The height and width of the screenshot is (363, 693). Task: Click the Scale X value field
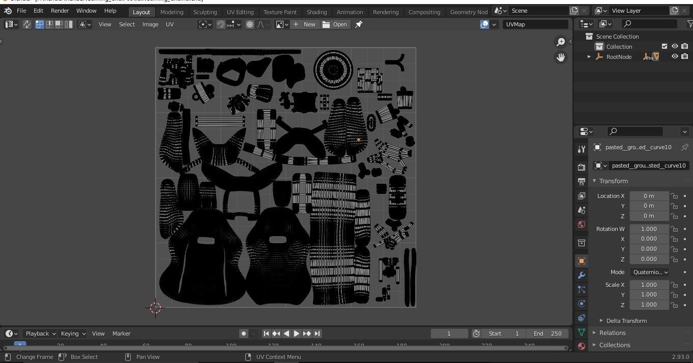pos(649,285)
